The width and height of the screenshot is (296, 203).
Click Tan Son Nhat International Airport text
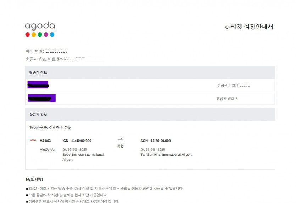(166, 155)
